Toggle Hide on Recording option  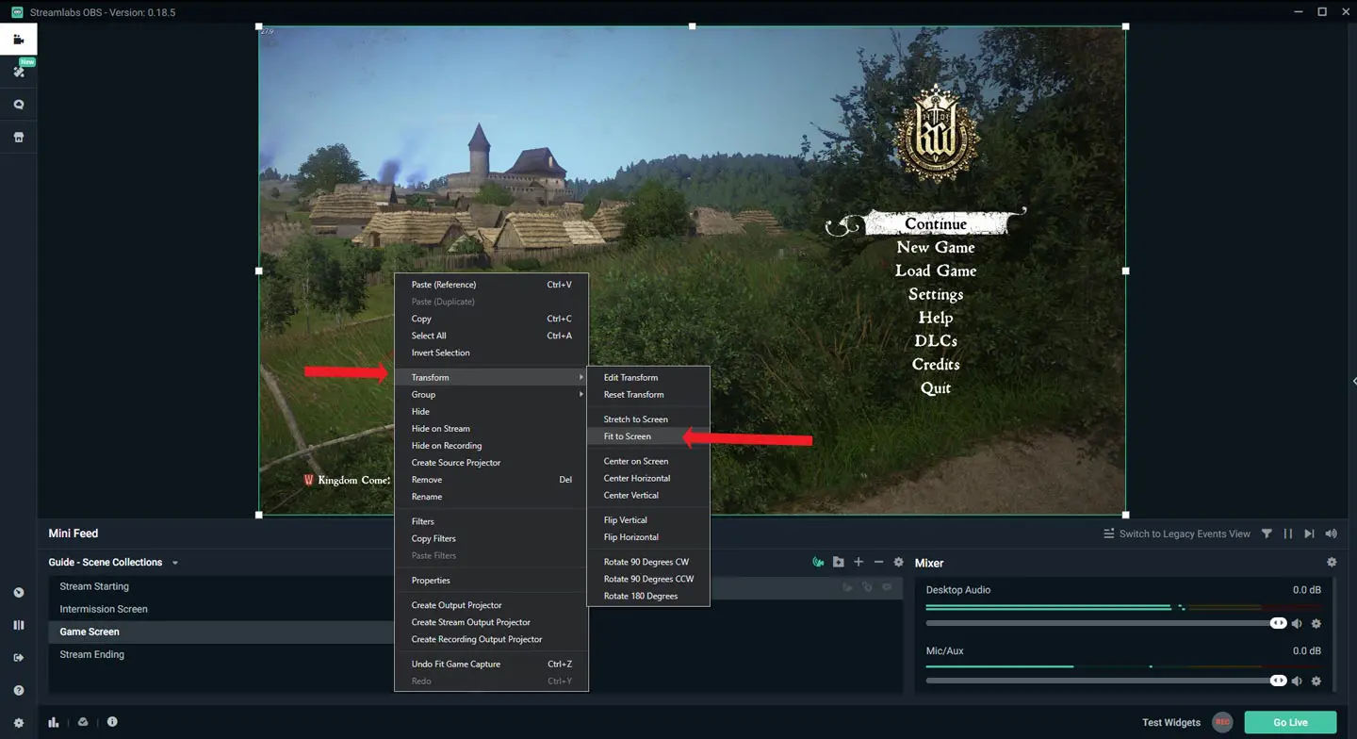tap(491, 445)
